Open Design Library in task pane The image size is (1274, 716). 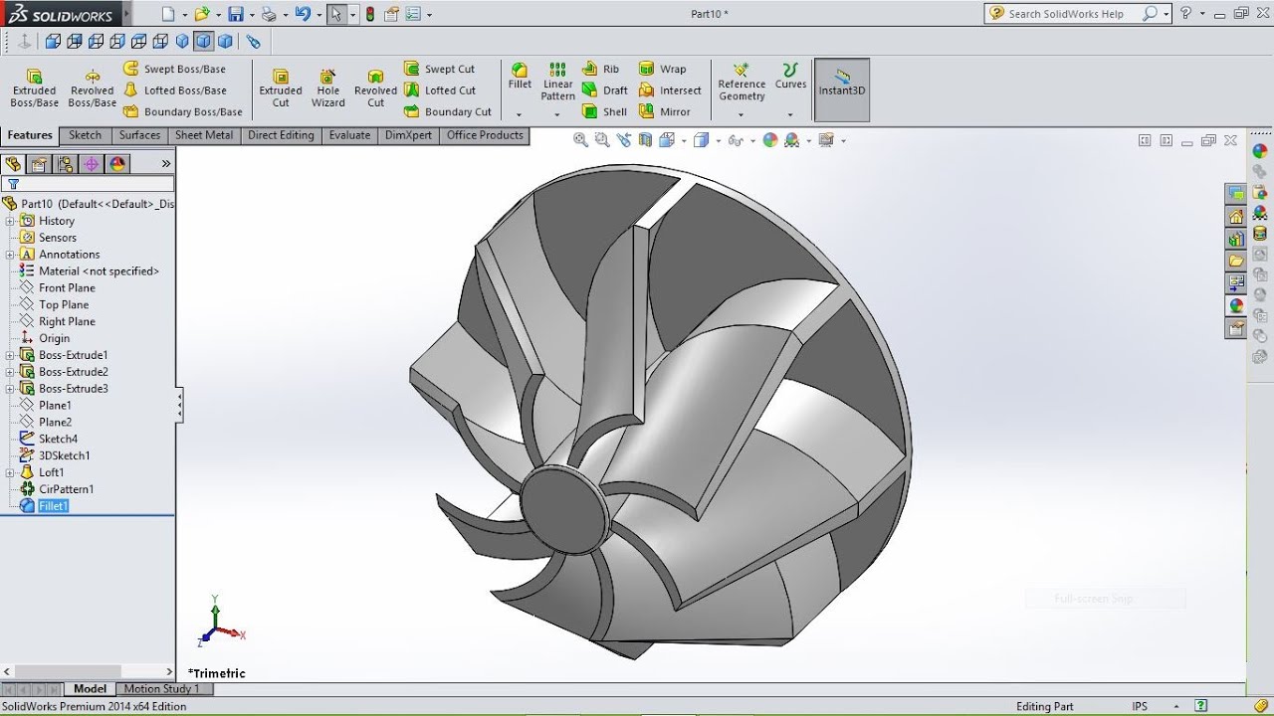[1236, 239]
